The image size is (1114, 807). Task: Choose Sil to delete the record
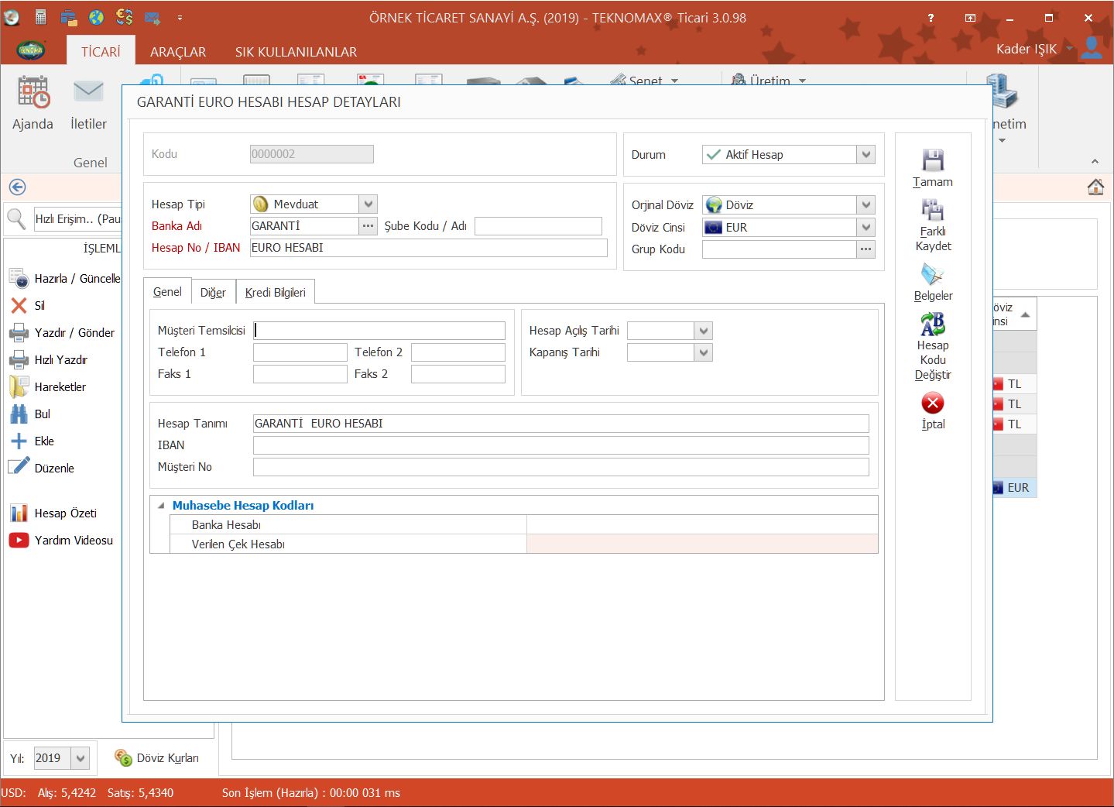(x=27, y=305)
